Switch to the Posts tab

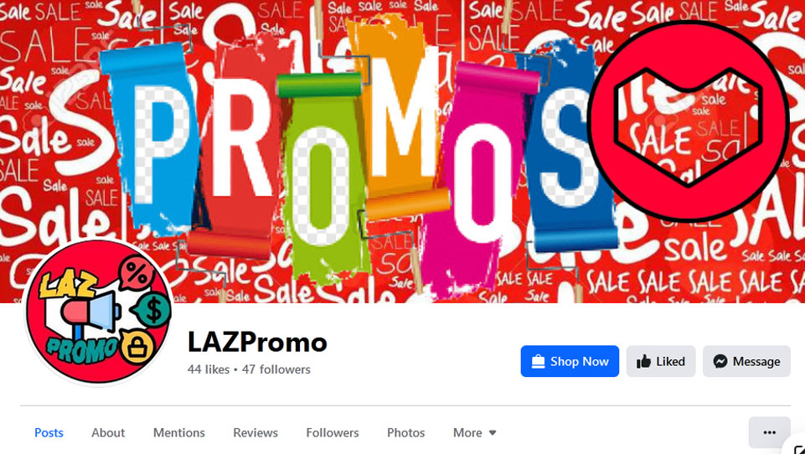[x=49, y=432]
